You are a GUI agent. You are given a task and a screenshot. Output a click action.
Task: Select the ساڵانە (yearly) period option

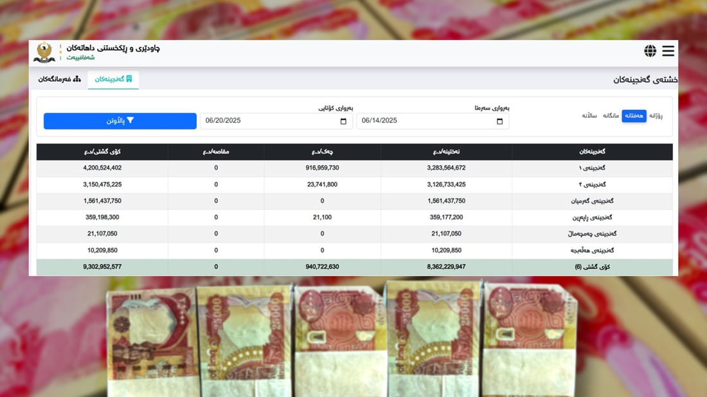coord(589,116)
